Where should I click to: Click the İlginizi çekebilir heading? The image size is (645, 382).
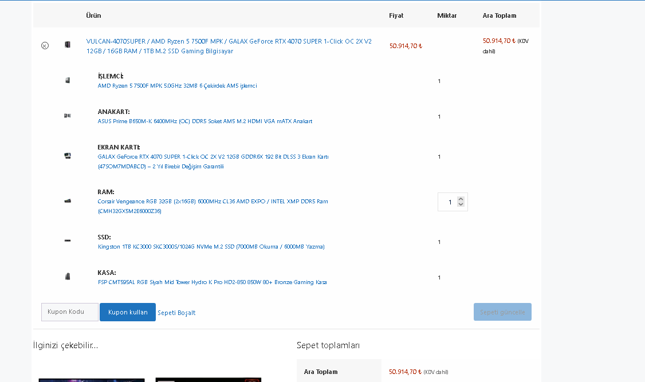(65, 345)
